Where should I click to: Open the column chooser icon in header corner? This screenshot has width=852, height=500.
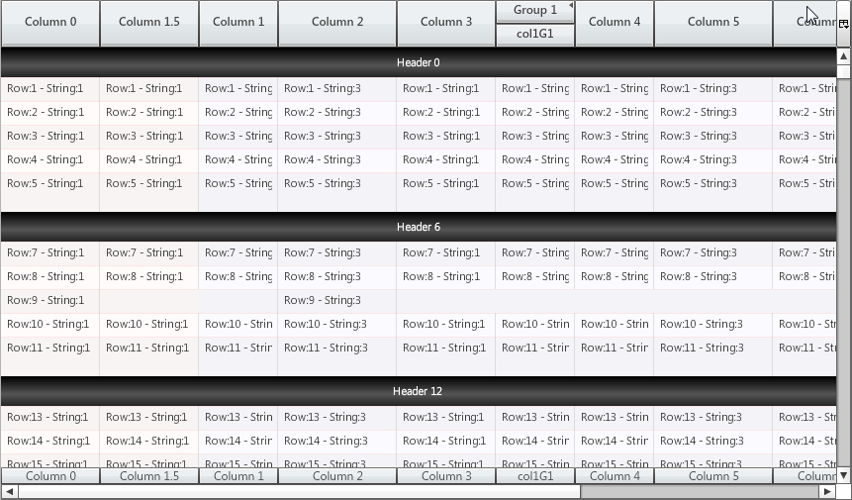843,24
